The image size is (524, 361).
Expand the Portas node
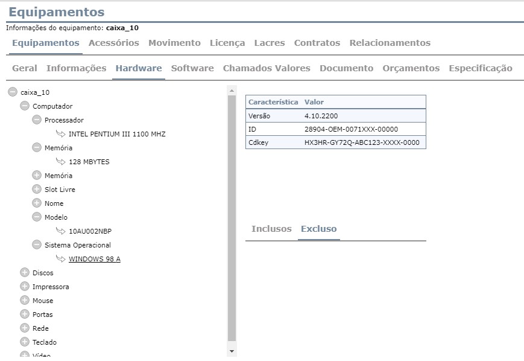25,315
